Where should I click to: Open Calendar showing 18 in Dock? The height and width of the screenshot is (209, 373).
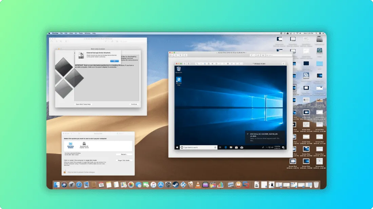(101, 185)
